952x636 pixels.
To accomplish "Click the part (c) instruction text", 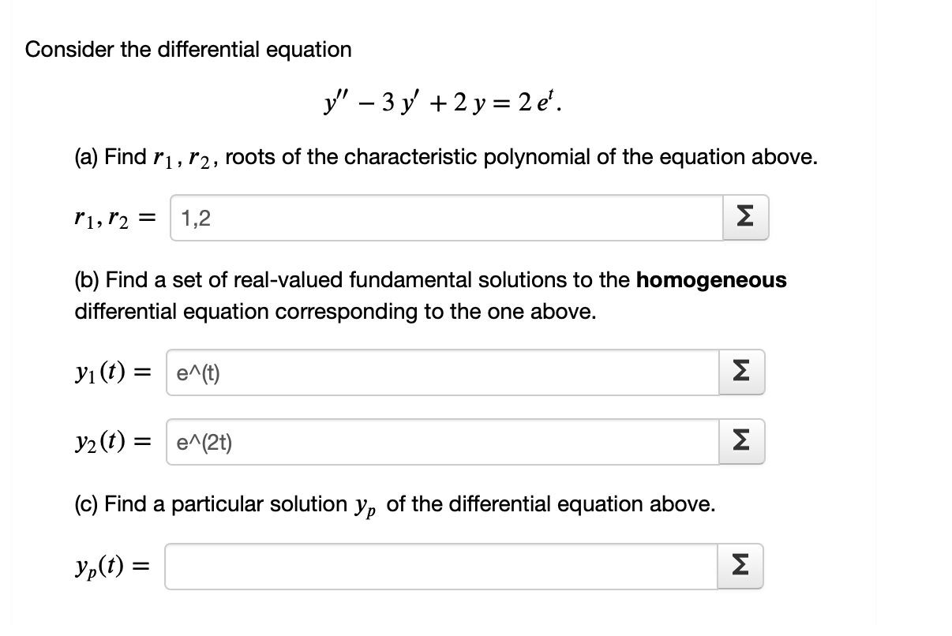I will [x=395, y=504].
